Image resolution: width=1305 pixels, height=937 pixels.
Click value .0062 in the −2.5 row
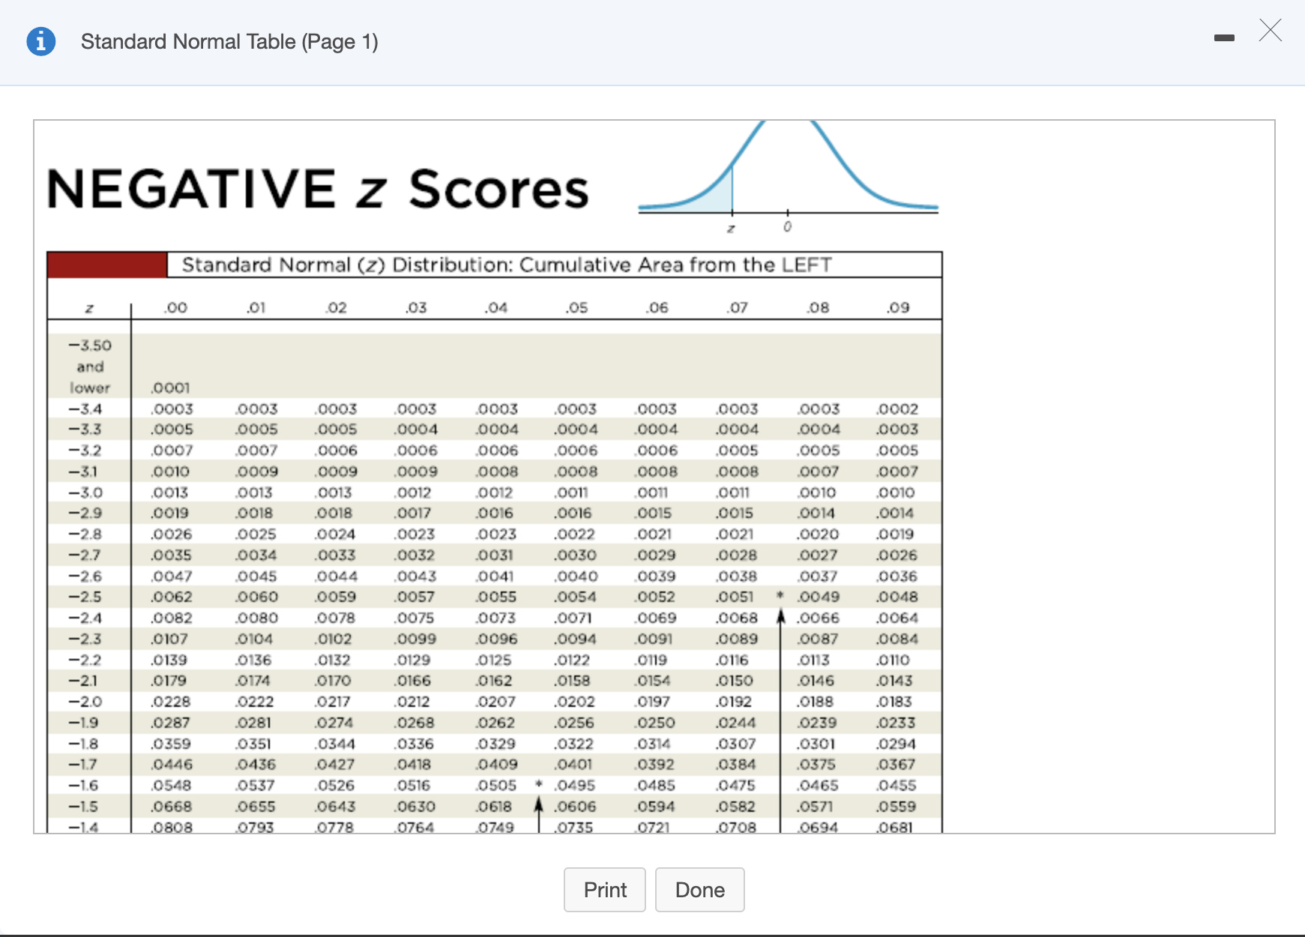[171, 597]
